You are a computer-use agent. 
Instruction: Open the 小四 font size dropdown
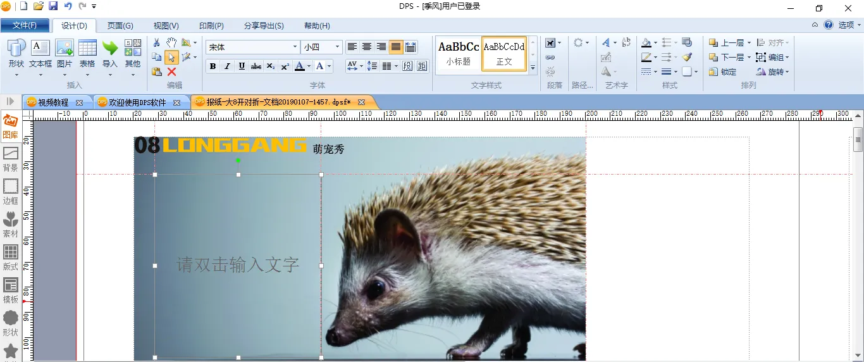click(337, 47)
